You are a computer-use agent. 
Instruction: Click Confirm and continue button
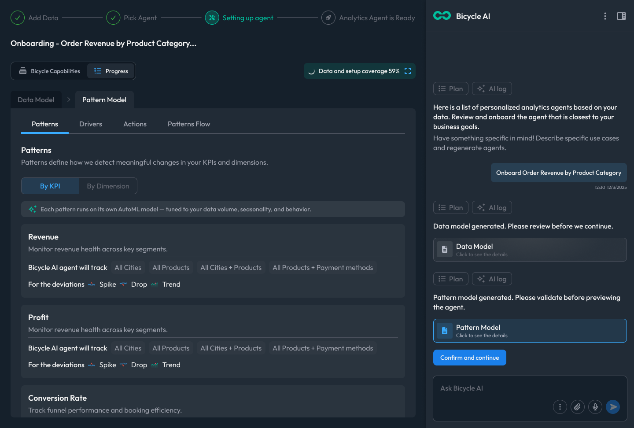point(470,358)
